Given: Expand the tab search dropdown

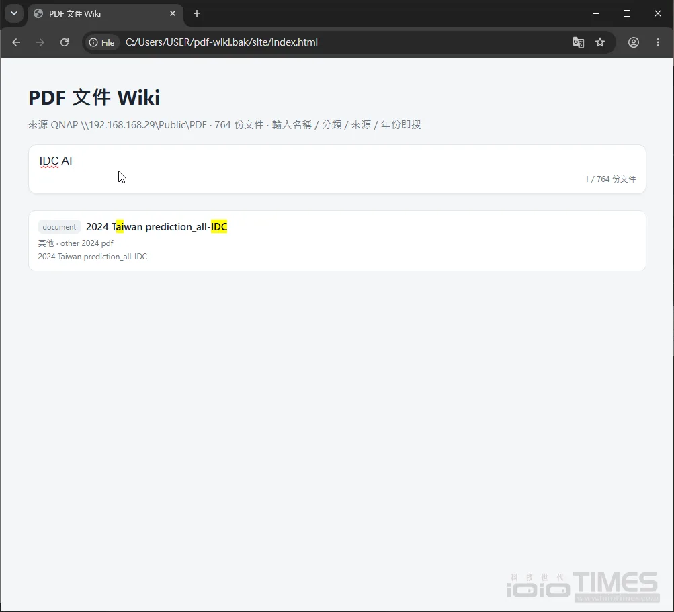Looking at the screenshot, I should pos(14,13).
